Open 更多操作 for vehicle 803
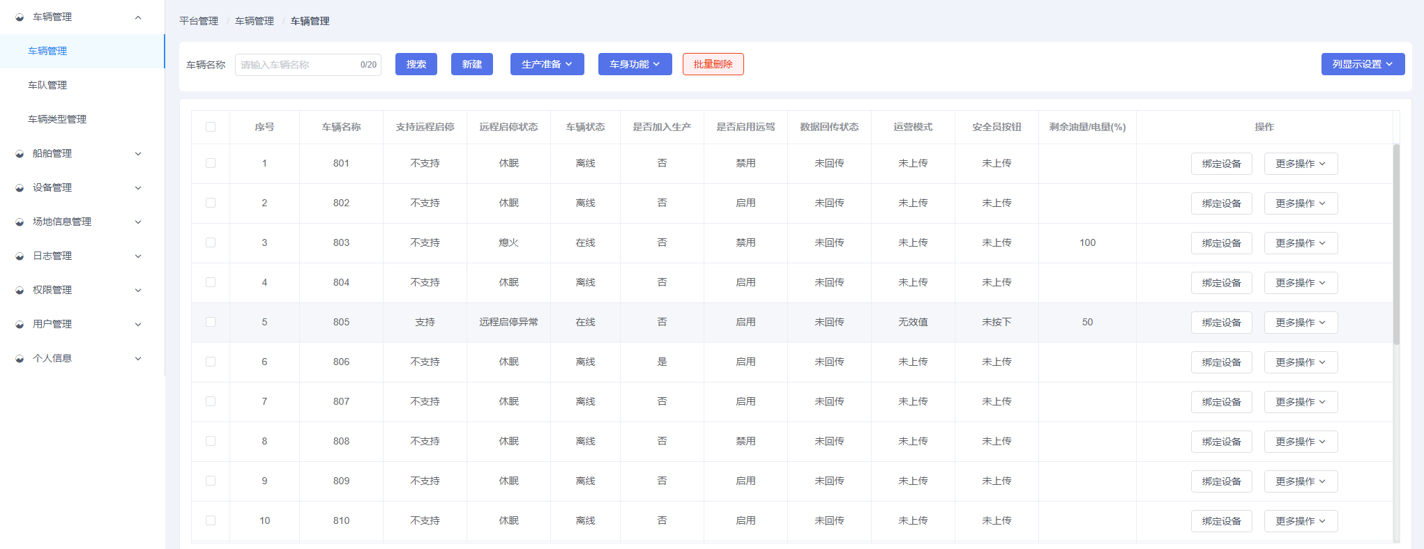 pyautogui.click(x=1301, y=243)
